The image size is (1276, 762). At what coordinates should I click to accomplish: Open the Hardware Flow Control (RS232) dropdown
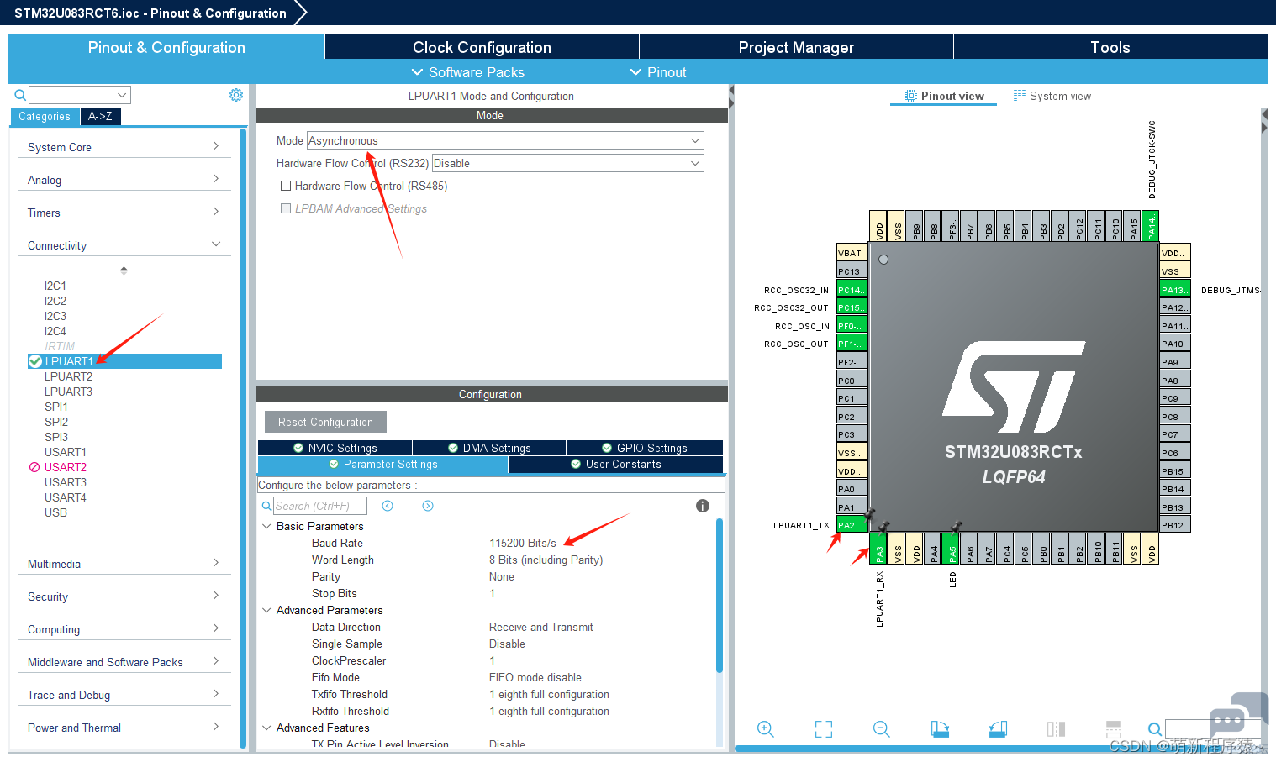click(x=567, y=163)
